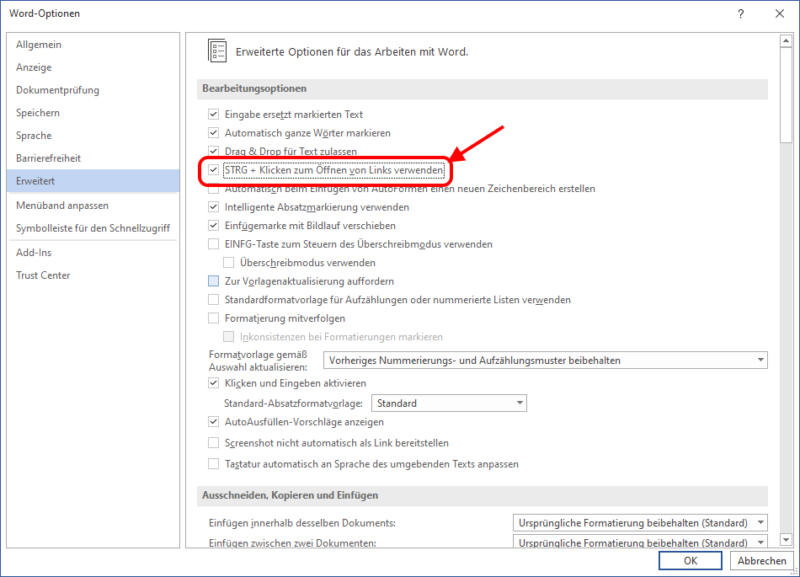Image resolution: width=800 pixels, height=577 pixels.
Task: Disable 'Eingabe ersetzt markierten Text'
Action: tap(213, 114)
